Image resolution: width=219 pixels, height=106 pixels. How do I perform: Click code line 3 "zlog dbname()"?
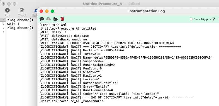coord(20,28)
